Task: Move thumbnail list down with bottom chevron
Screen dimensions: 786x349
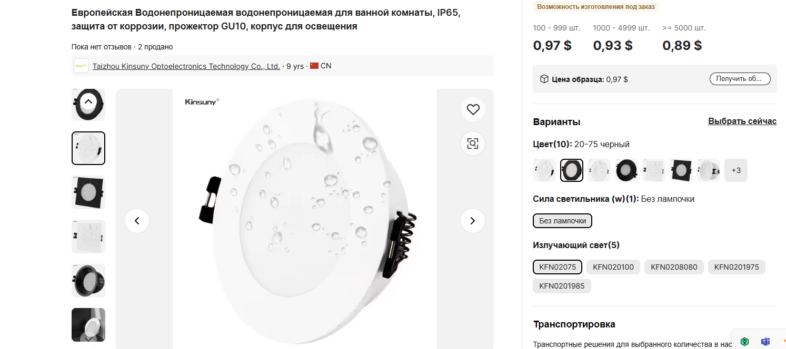Action: click(x=88, y=340)
